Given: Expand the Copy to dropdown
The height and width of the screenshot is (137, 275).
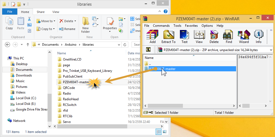Looking at the screenshot, I should pyautogui.click(x=54, y=29).
